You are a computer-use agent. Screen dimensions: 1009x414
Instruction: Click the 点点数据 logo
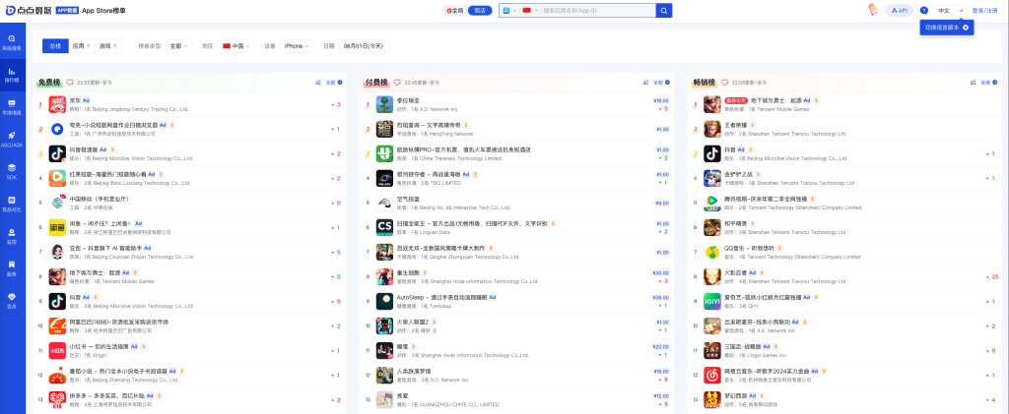coord(28,10)
